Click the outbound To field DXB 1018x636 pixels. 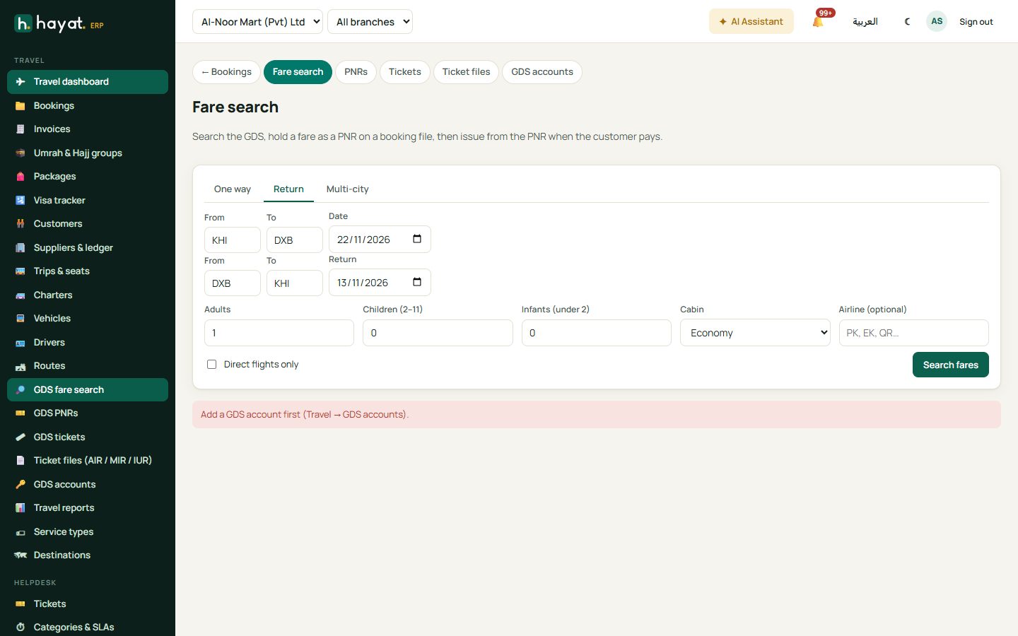click(295, 240)
